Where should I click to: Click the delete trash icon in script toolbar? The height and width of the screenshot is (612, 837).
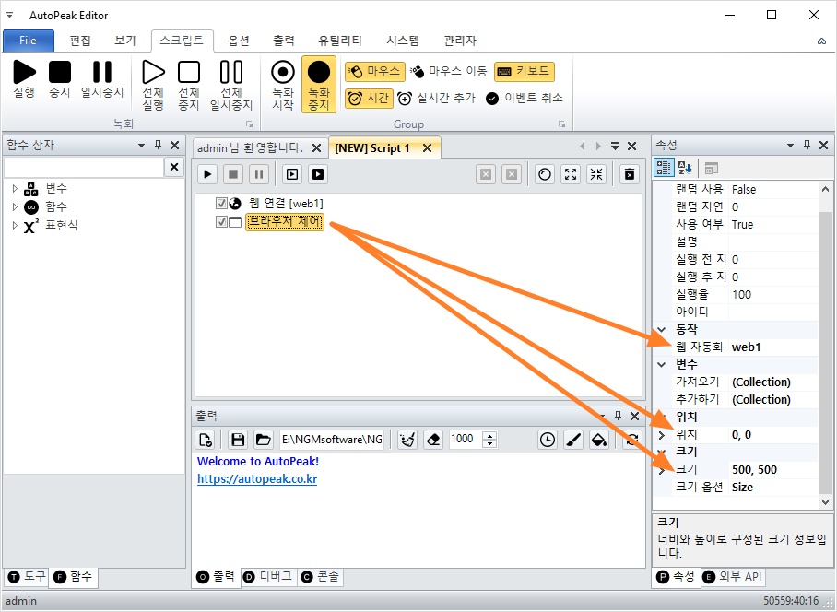click(x=630, y=174)
